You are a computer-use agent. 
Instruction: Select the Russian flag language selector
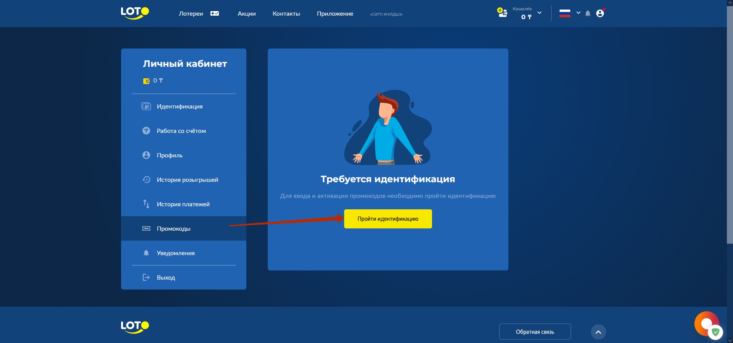tap(565, 14)
